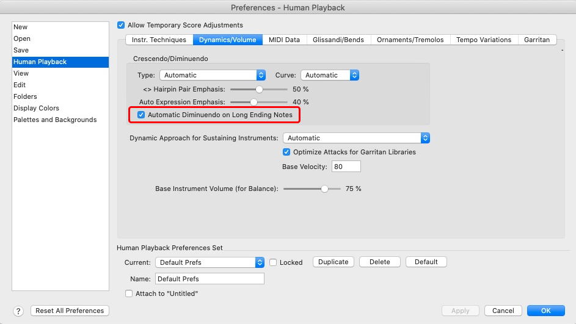The image size is (576, 324).
Task: Open the Curve dropdown
Action: coord(329,75)
